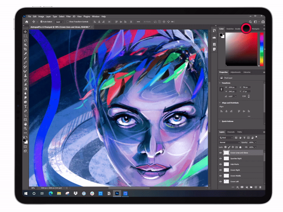Hide the Sparkles Right layer
The image size is (283, 212).
[220, 158]
